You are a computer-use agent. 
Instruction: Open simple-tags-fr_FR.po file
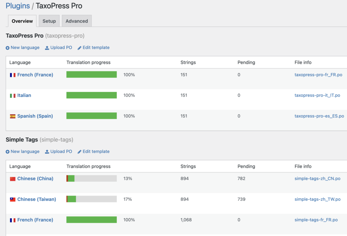point(316,220)
